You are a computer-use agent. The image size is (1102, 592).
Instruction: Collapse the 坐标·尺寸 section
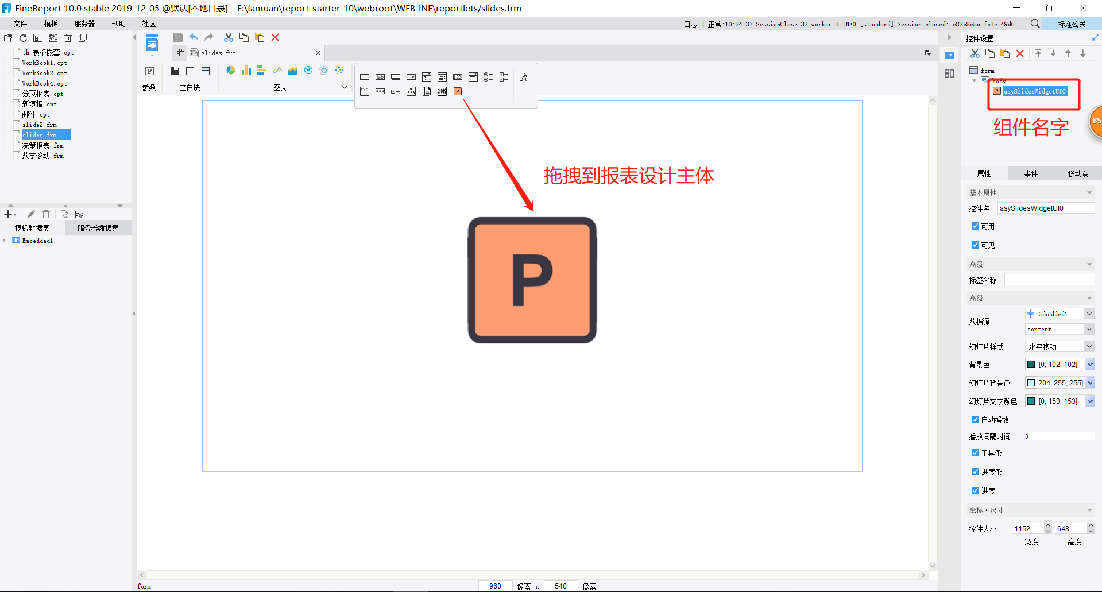point(1089,510)
